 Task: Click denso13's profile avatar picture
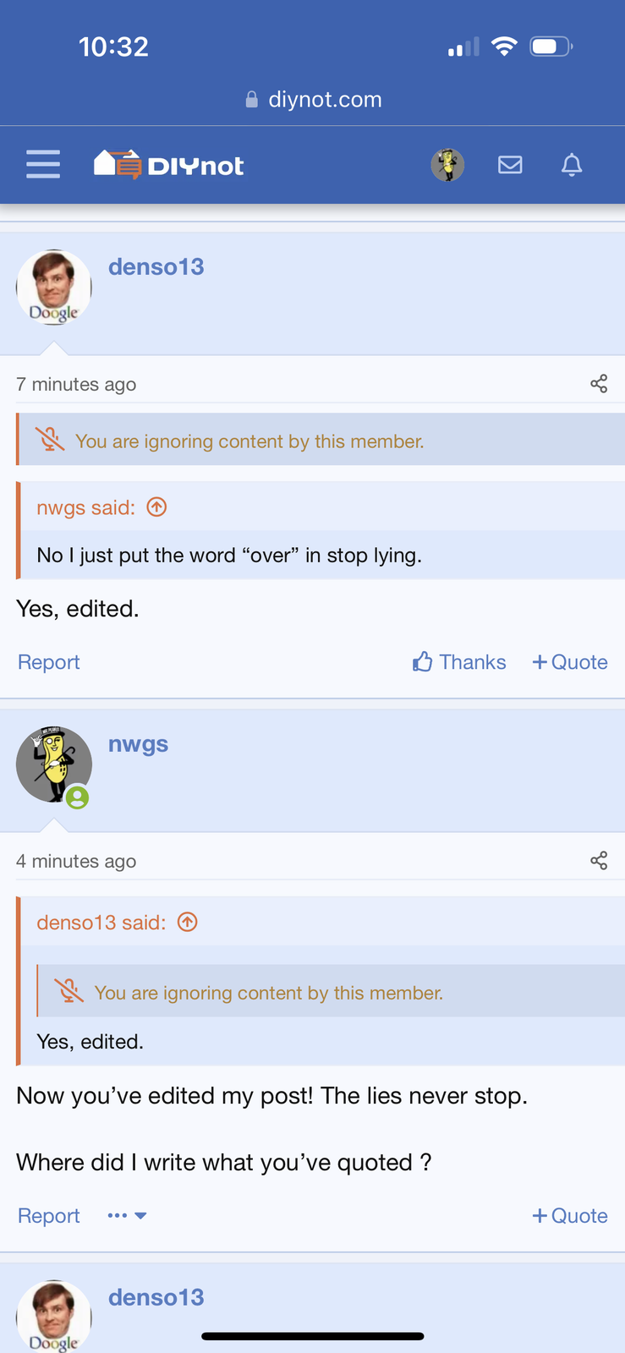[x=53, y=288]
